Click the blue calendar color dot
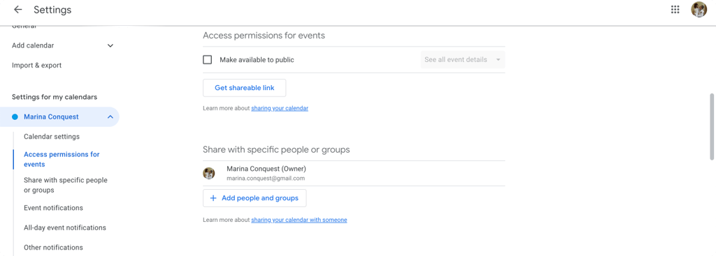 coord(15,117)
